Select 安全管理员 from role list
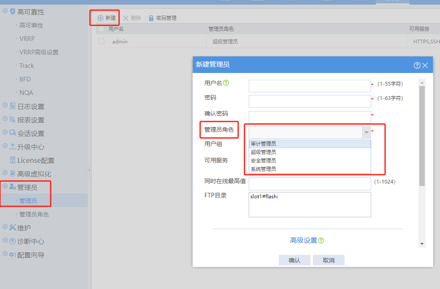440x289 pixels. click(310, 161)
